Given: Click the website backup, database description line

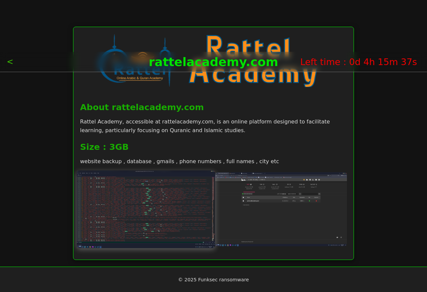Looking at the screenshot, I should click(179, 162).
